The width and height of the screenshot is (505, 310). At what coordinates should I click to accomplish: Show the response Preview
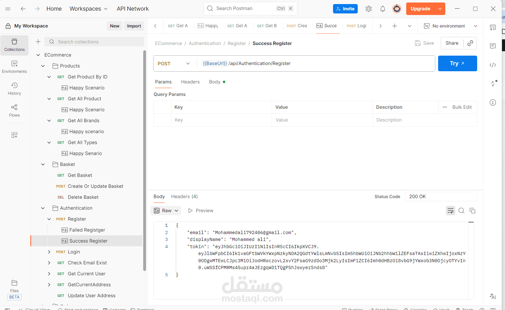pos(201,211)
